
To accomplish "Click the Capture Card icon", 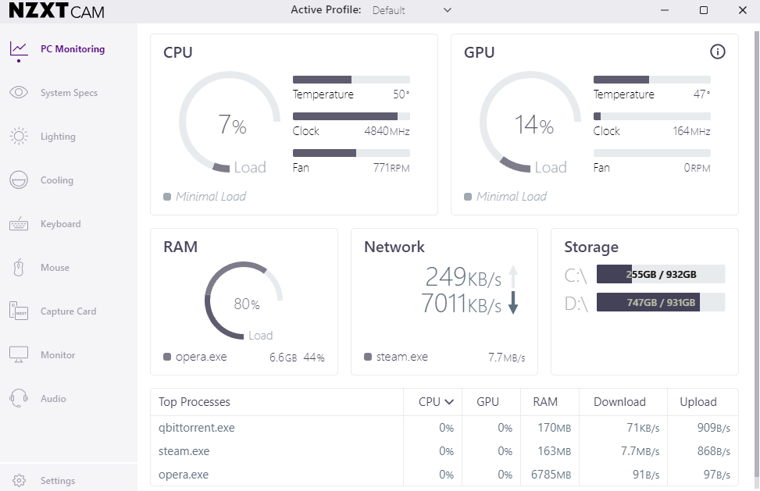I will click(19, 311).
